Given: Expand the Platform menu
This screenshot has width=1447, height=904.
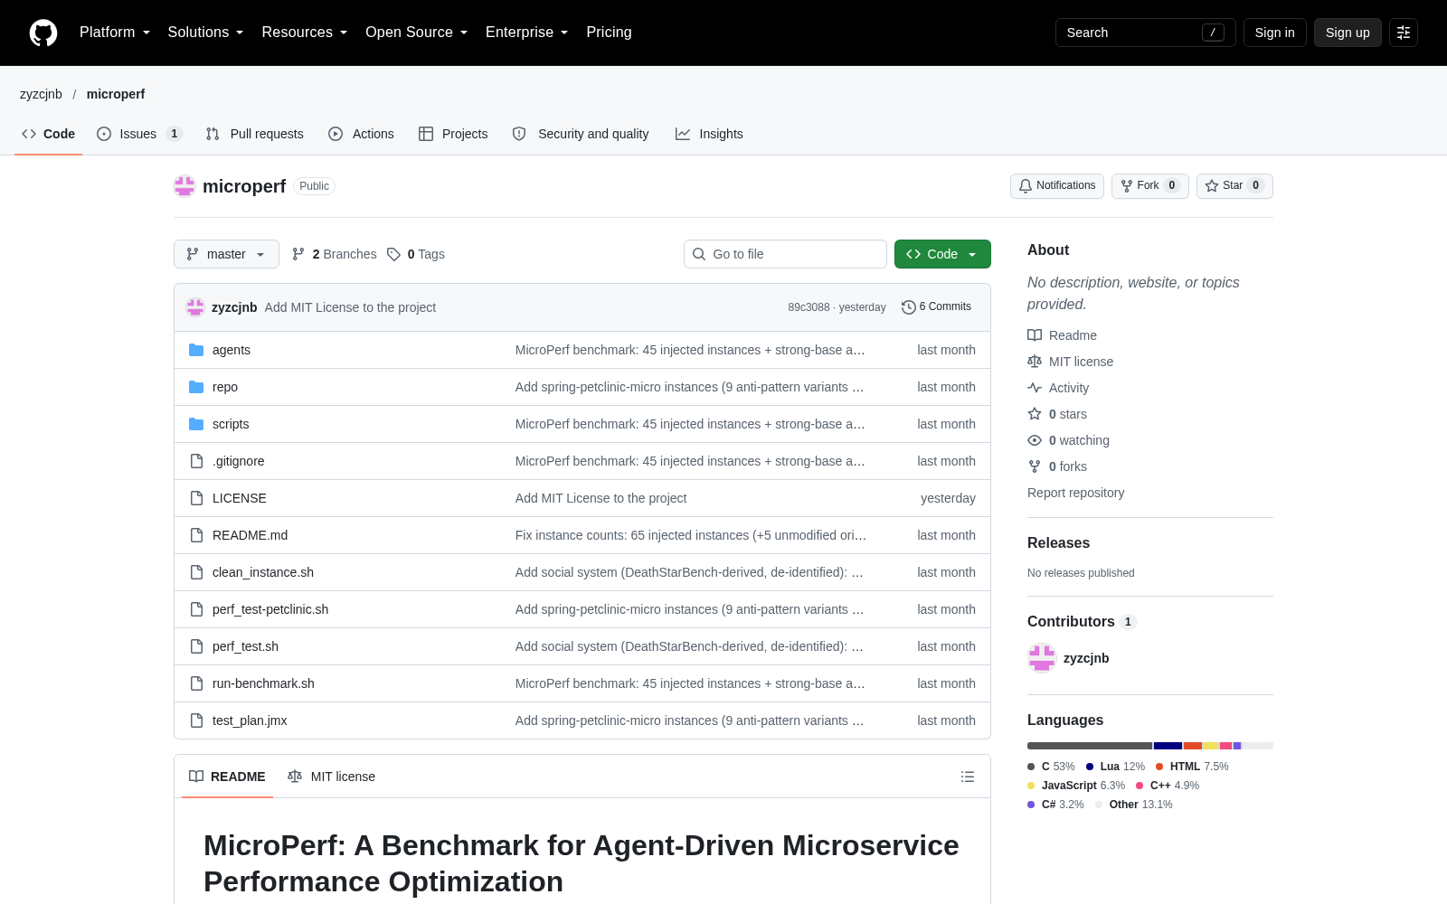Looking at the screenshot, I should [115, 33].
